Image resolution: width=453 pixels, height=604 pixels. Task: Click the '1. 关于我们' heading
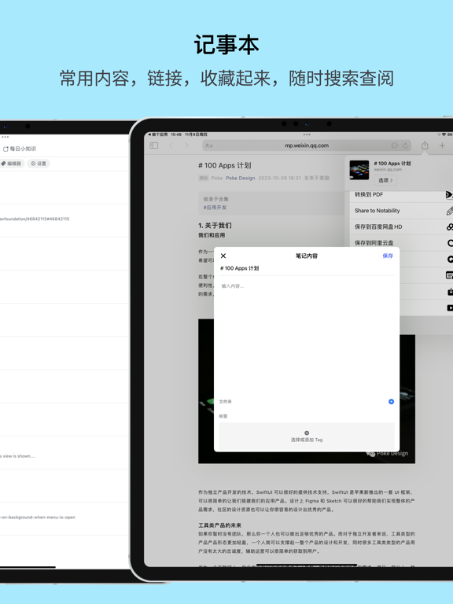(215, 226)
